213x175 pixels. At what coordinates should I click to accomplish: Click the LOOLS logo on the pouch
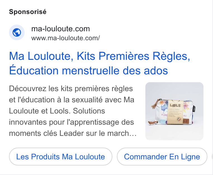coord(175,105)
